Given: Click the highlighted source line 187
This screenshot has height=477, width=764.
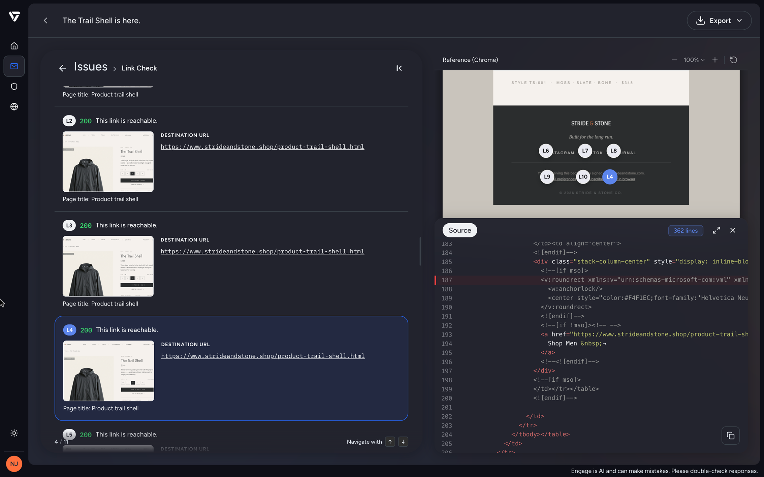Looking at the screenshot, I should [591, 280].
